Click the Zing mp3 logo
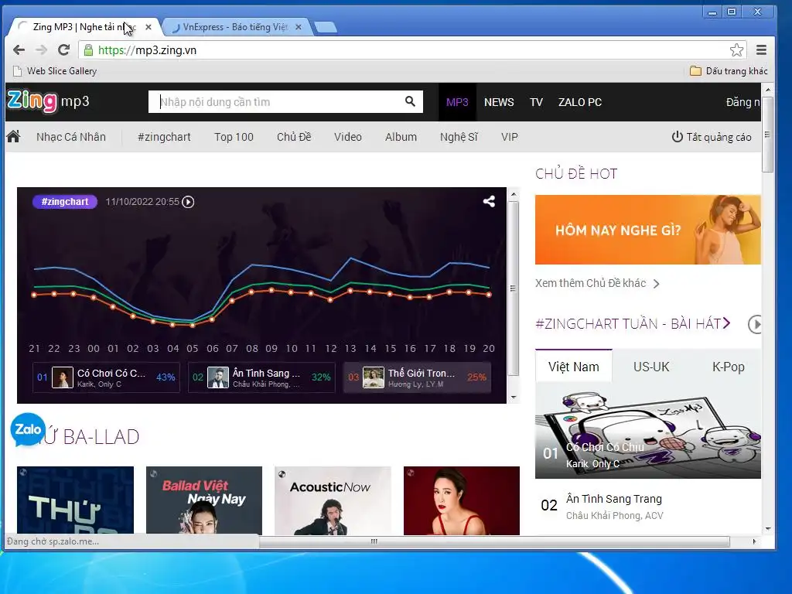The width and height of the screenshot is (792, 594). [49, 101]
